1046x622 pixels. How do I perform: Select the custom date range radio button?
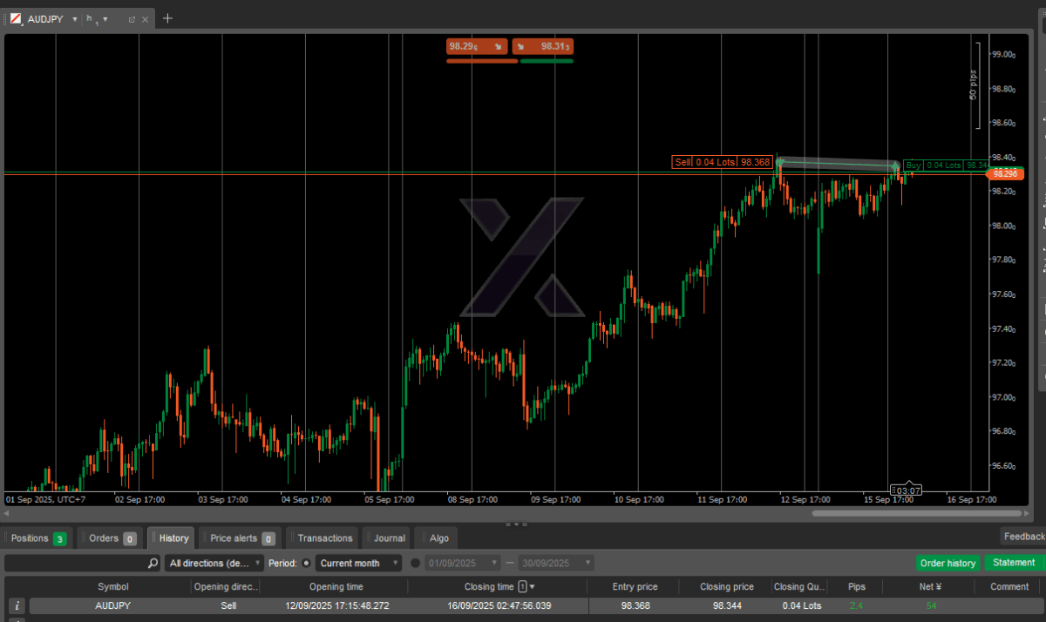[x=415, y=563]
